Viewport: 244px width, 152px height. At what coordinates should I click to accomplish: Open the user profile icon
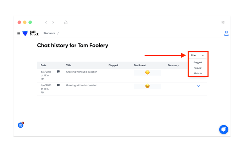(226, 33)
